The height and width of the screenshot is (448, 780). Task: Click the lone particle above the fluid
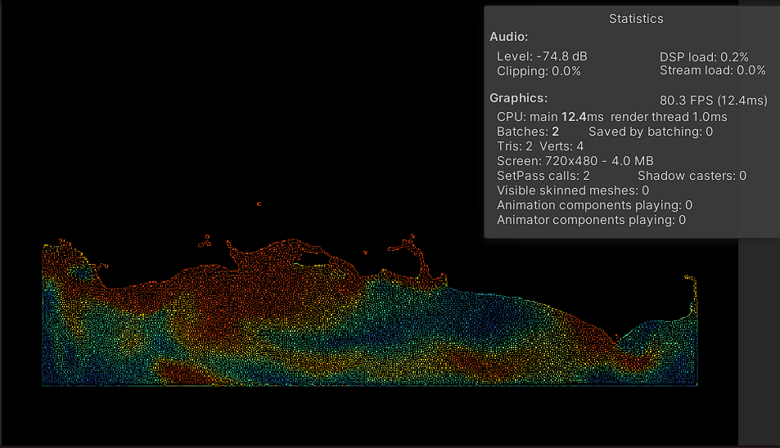point(259,204)
